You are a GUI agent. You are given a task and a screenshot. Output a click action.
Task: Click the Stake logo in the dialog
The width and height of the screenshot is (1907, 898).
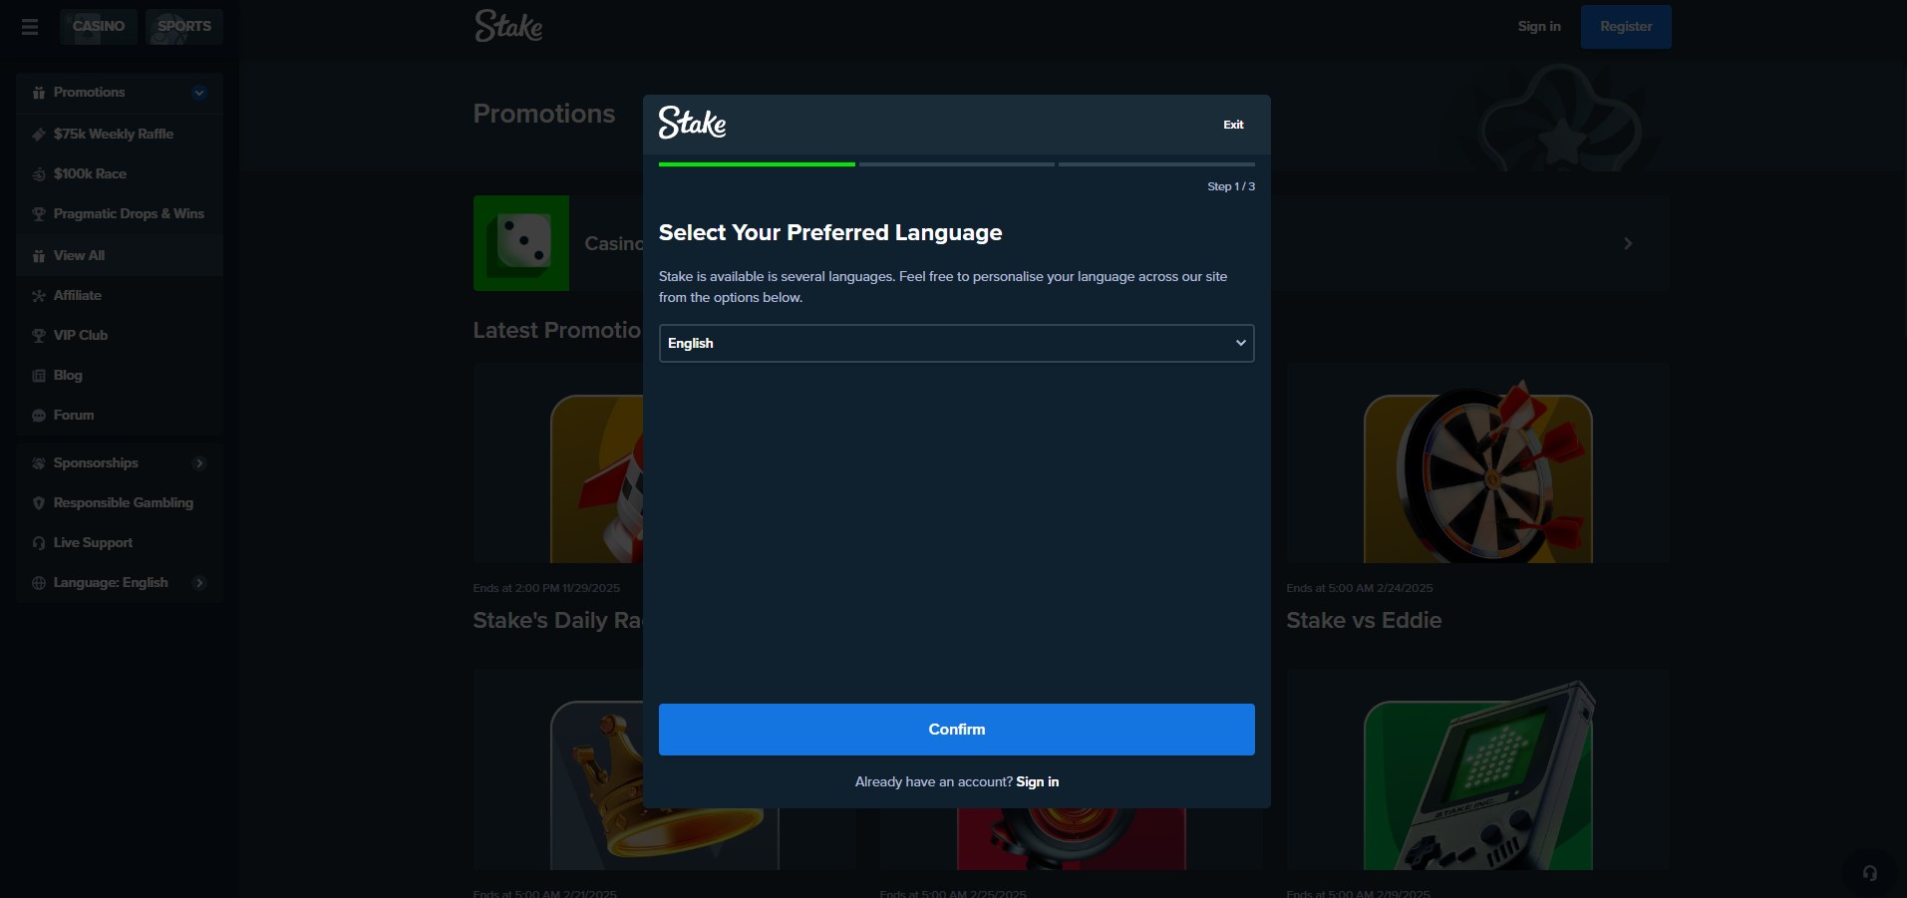[x=692, y=123]
